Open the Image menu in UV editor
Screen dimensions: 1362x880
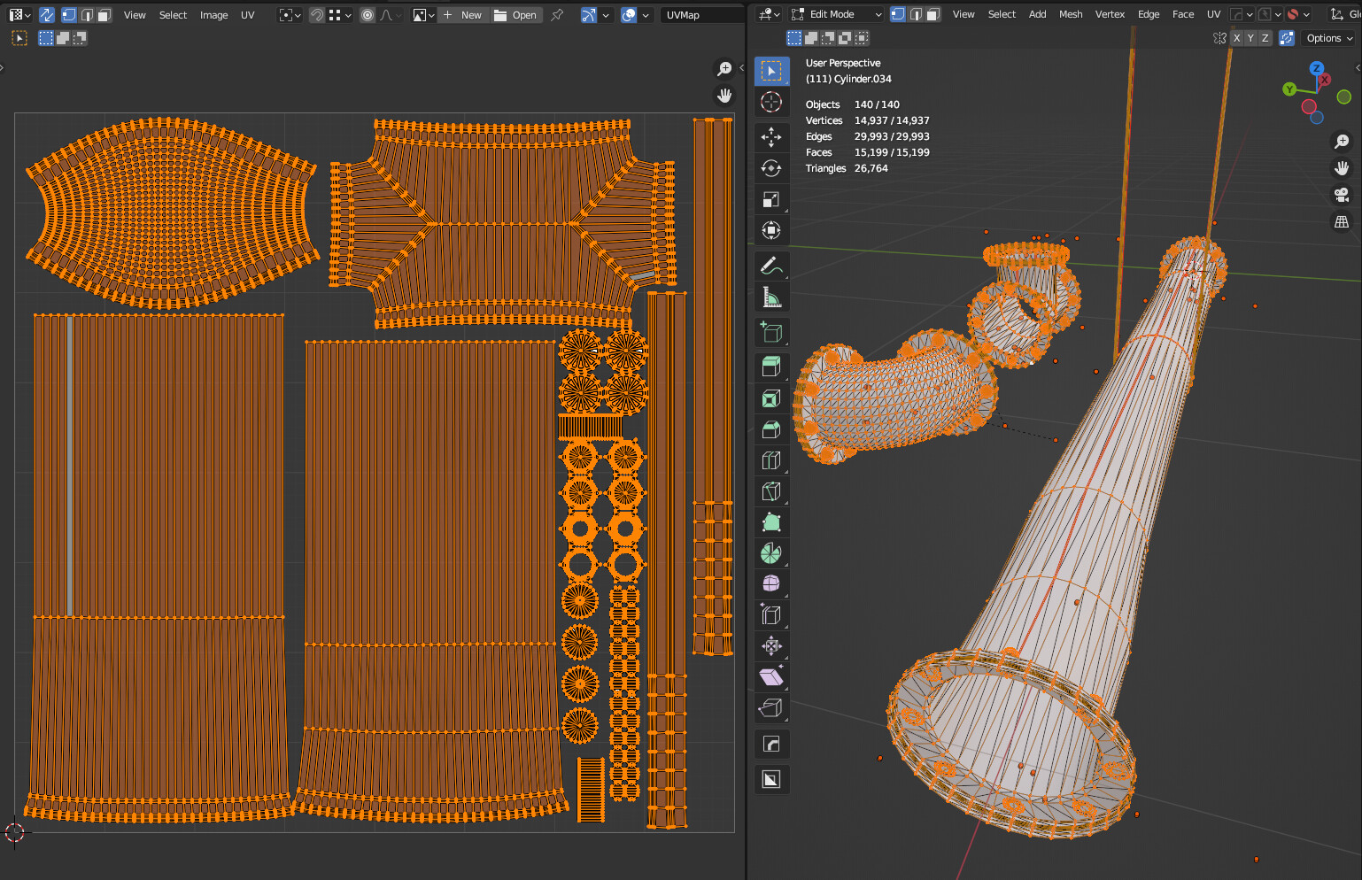[213, 15]
